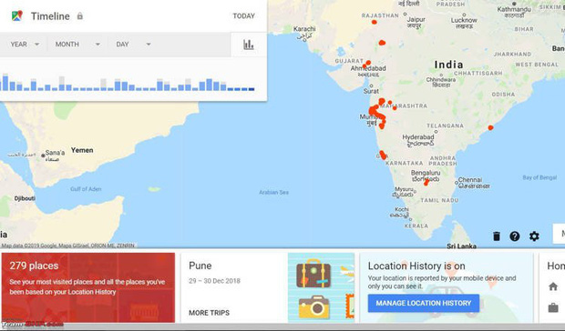Open the YEAR dropdown
This screenshot has height=331, width=565.
[x=25, y=45]
